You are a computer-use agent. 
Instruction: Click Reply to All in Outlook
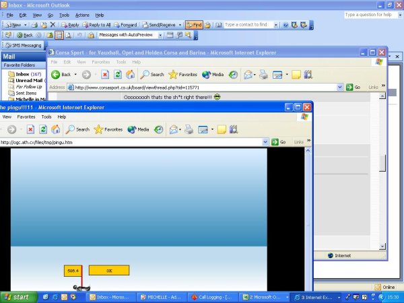[x=96, y=25]
